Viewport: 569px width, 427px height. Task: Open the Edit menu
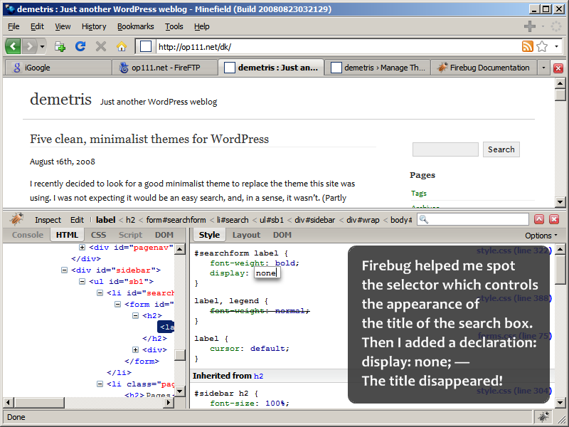pyautogui.click(x=37, y=26)
